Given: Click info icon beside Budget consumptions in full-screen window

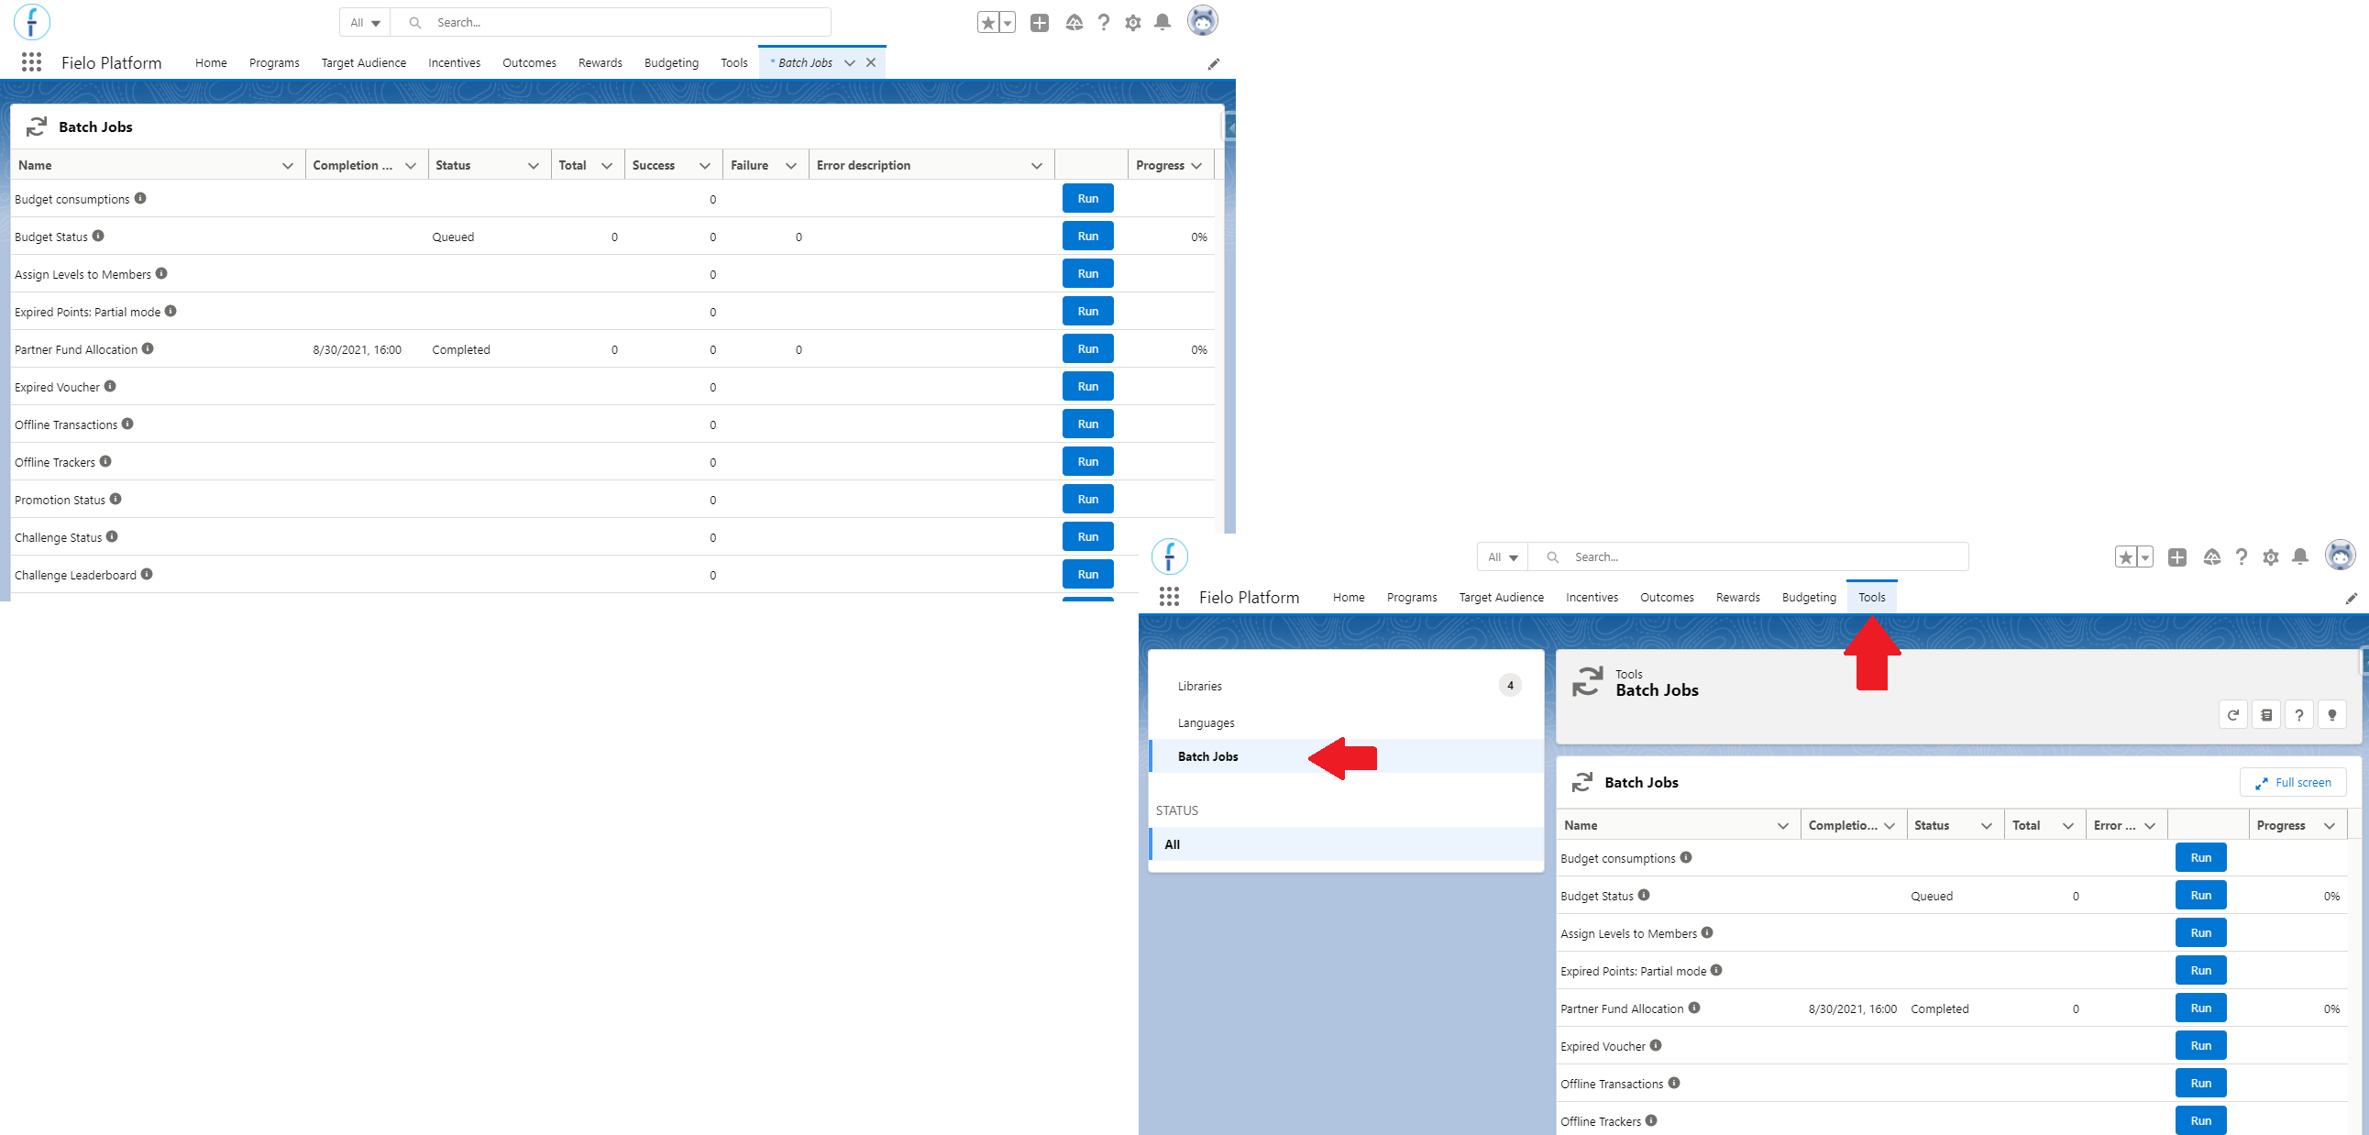Looking at the screenshot, I should click(140, 198).
